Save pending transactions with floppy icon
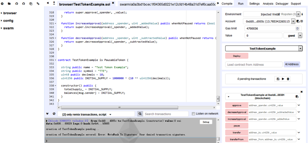Viewport: 308px width, 143px height. click(278, 79)
